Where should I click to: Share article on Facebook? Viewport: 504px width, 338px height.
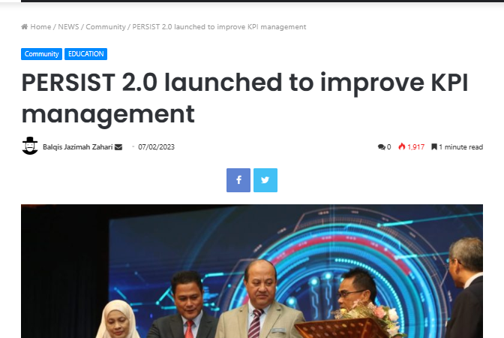[238, 180]
